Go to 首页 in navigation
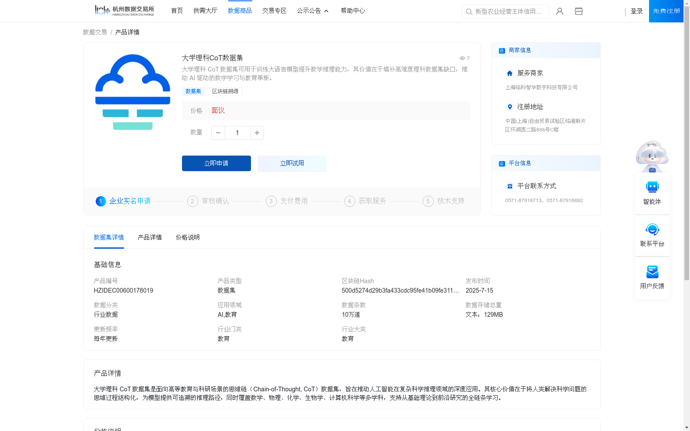The height and width of the screenshot is (431, 690). click(x=177, y=11)
